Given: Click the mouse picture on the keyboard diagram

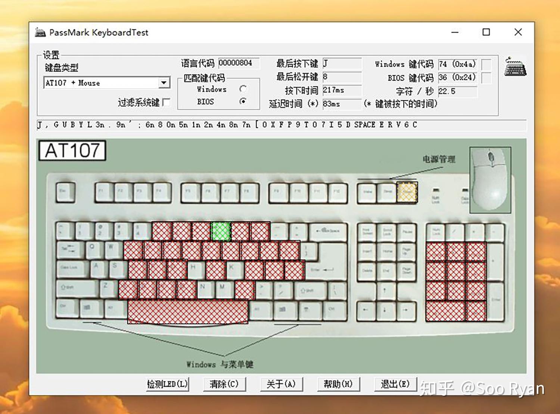Looking at the screenshot, I should [x=490, y=180].
